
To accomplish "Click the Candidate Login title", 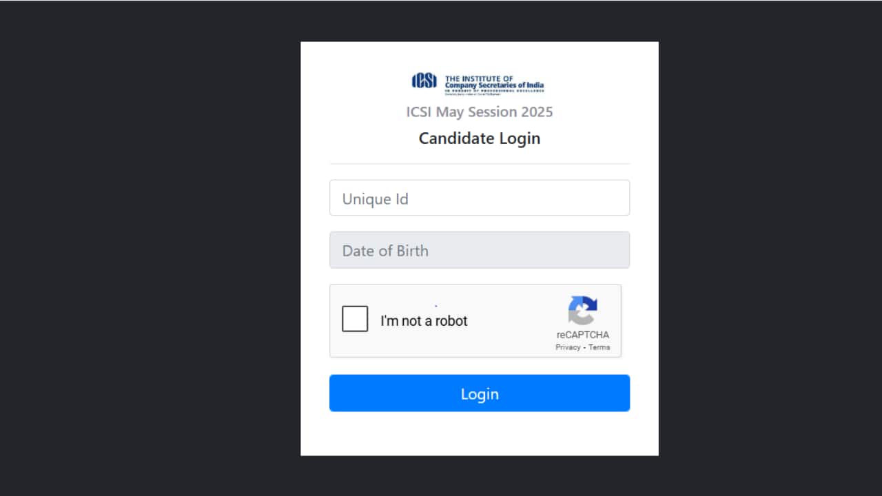I will point(480,138).
